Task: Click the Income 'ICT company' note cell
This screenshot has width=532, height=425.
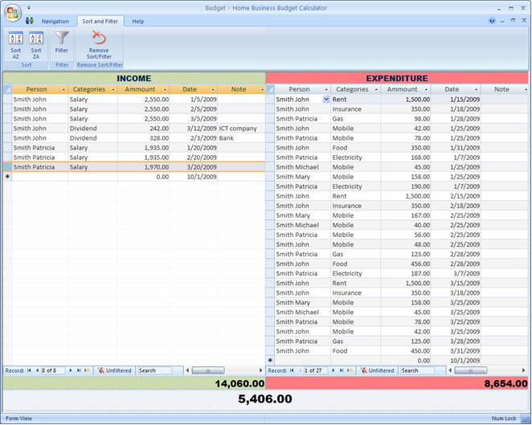Action: tap(241, 129)
